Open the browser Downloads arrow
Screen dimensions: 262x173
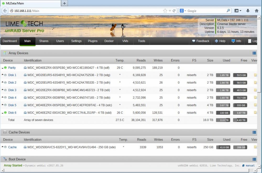click(248, 11)
